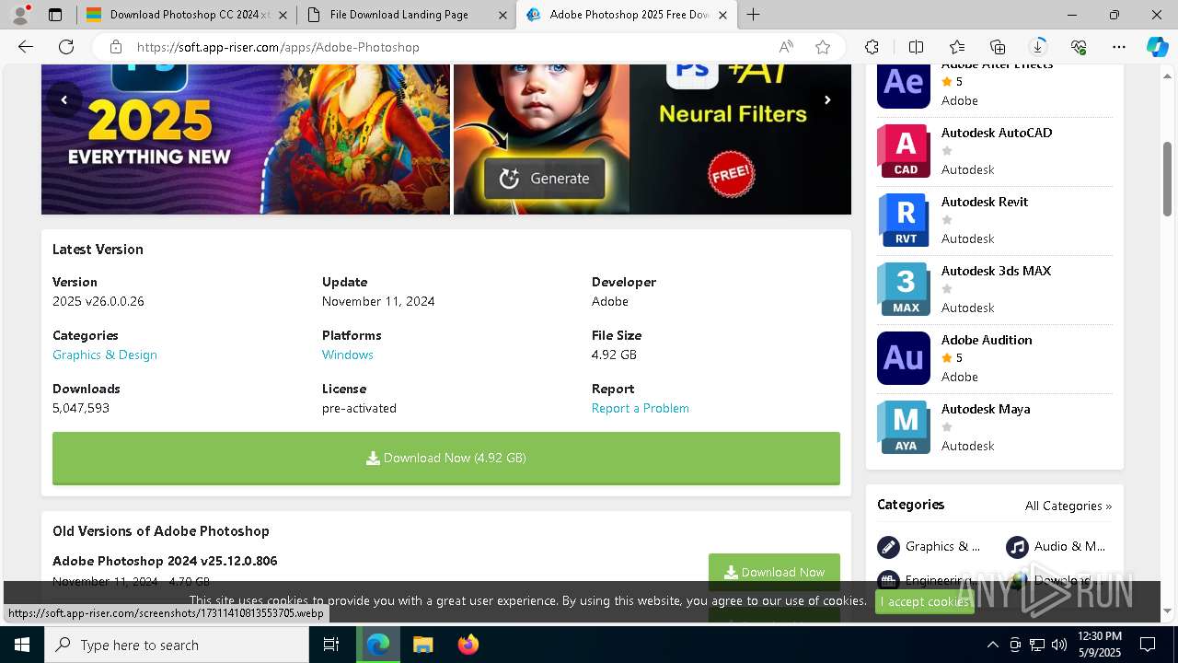Show hidden system tray icons chevron
Image resolution: width=1178 pixels, height=663 pixels.
pos(992,645)
